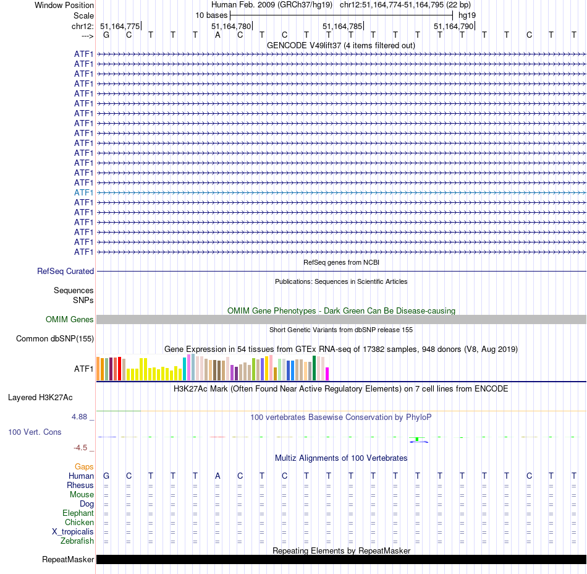Click the RefSeq Curated intron line
Viewport: 587px width, 574px height.
click(341, 272)
